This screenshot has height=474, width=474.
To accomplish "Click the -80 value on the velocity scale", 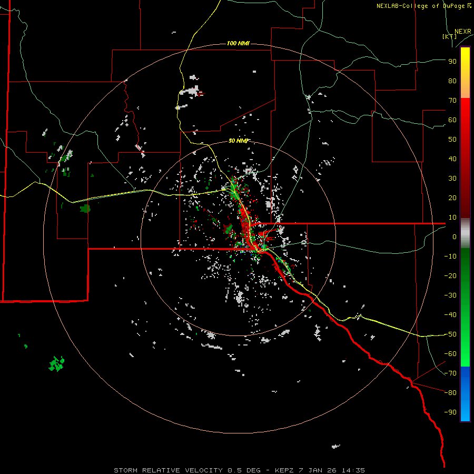I will pos(450,393).
